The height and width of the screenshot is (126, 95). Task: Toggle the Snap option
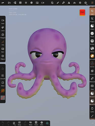pyautogui.click(x=20, y=123)
